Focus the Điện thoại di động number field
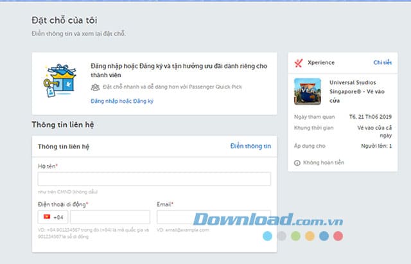Screen dimensions: 411x264 click(110, 217)
